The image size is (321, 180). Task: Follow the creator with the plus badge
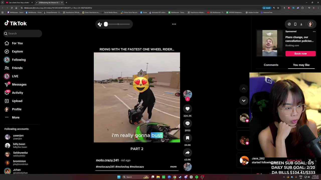[x=187, y=99]
